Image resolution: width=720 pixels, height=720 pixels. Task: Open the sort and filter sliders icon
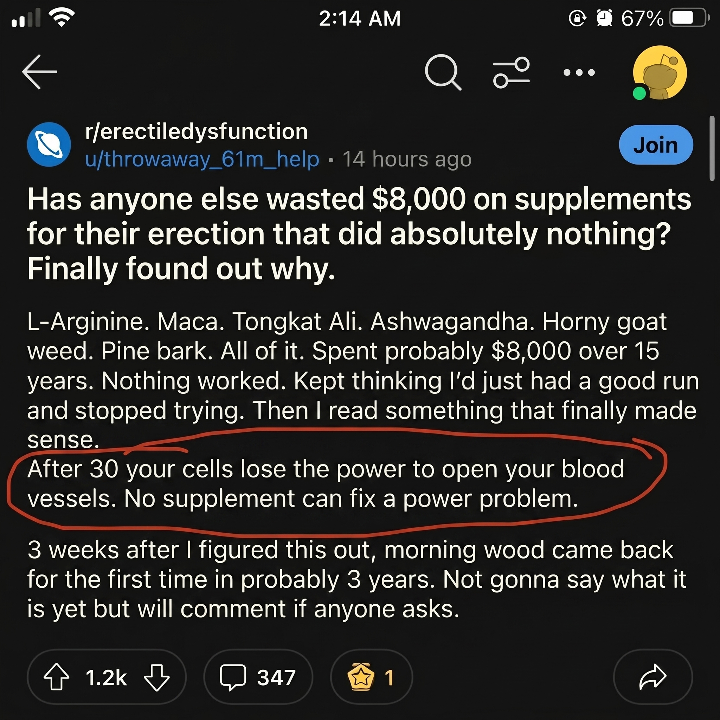(511, 72)
